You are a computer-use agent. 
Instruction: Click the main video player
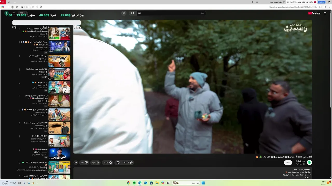pyautogui.click(x=192, y=87)
